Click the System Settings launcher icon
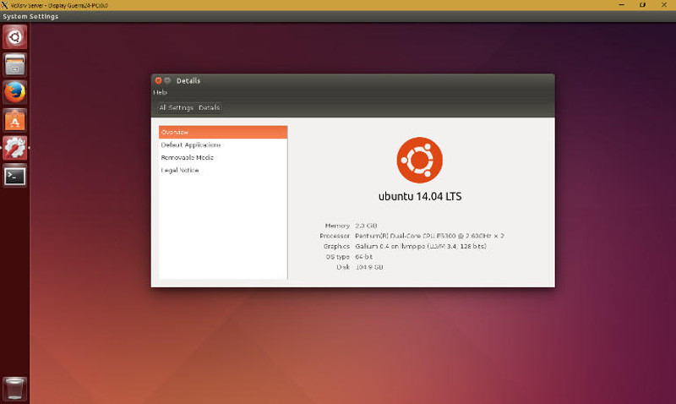Image resolution: width=676 pixels, height=404 pixels. [x=15, y=148]
